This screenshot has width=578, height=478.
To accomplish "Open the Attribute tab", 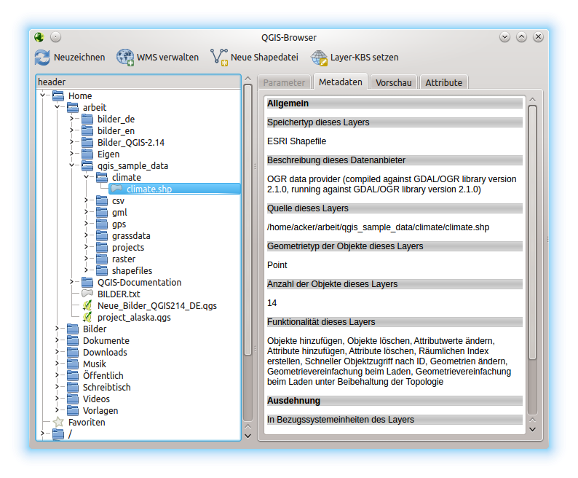I will [443, 83].
